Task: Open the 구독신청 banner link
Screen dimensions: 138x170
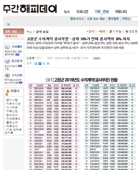Action: click(17, 75)
